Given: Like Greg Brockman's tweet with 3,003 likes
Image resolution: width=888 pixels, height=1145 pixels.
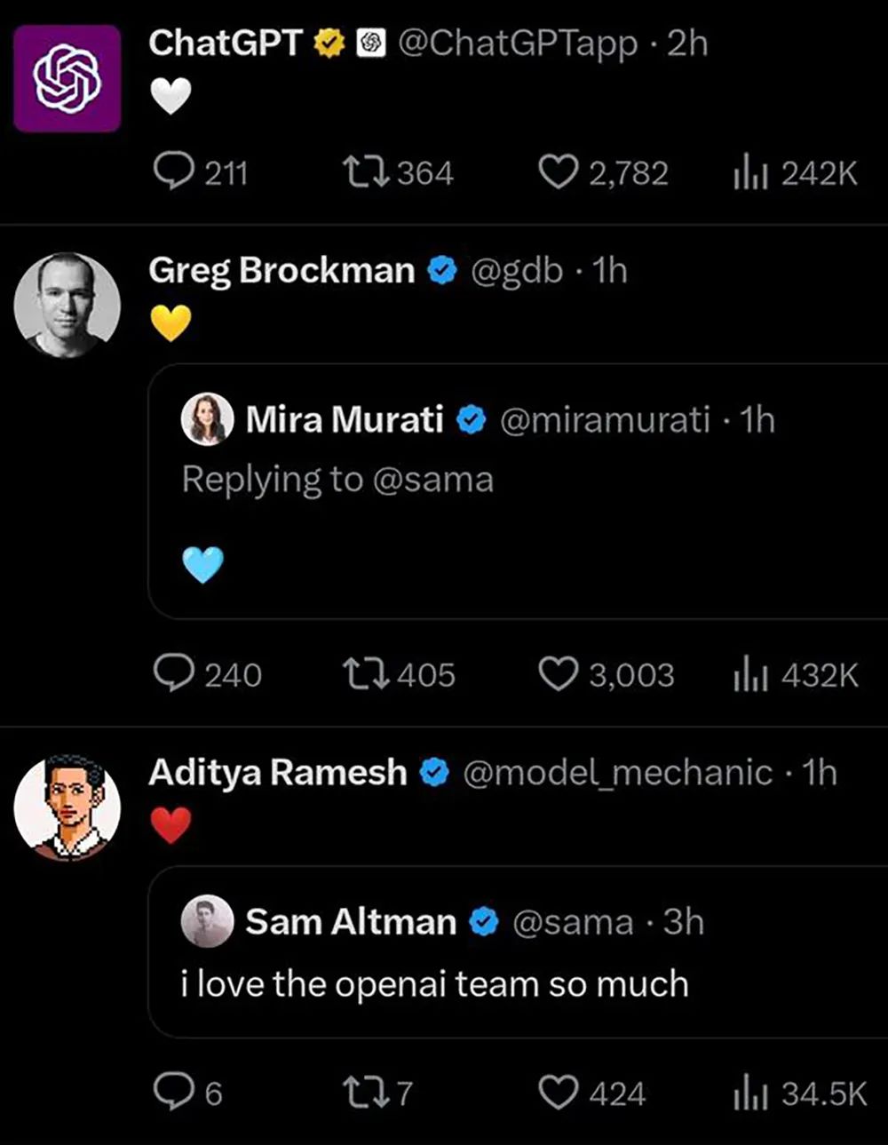Looking at the screenshot, I should 559,674.
